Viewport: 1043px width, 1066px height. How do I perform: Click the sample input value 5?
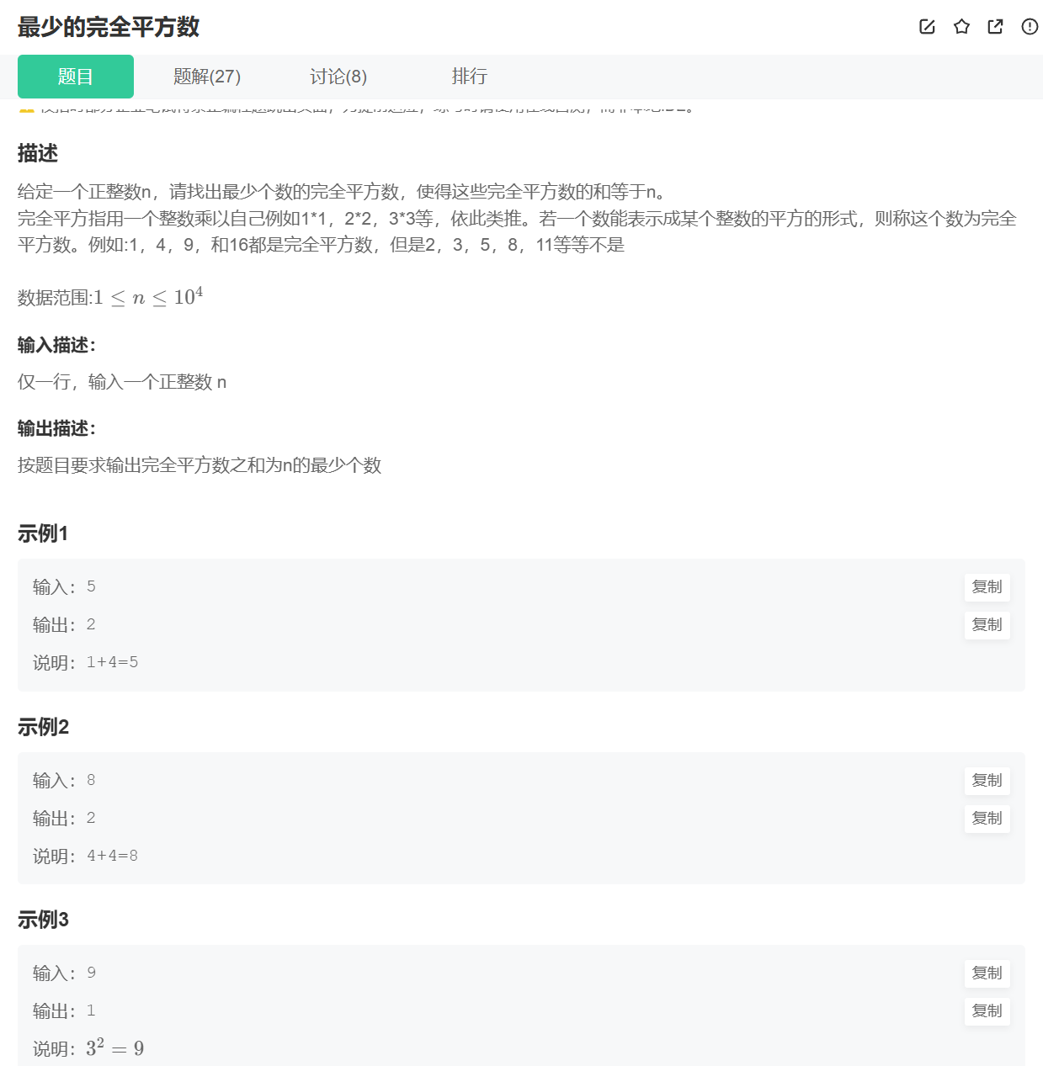tap(91, 586)
